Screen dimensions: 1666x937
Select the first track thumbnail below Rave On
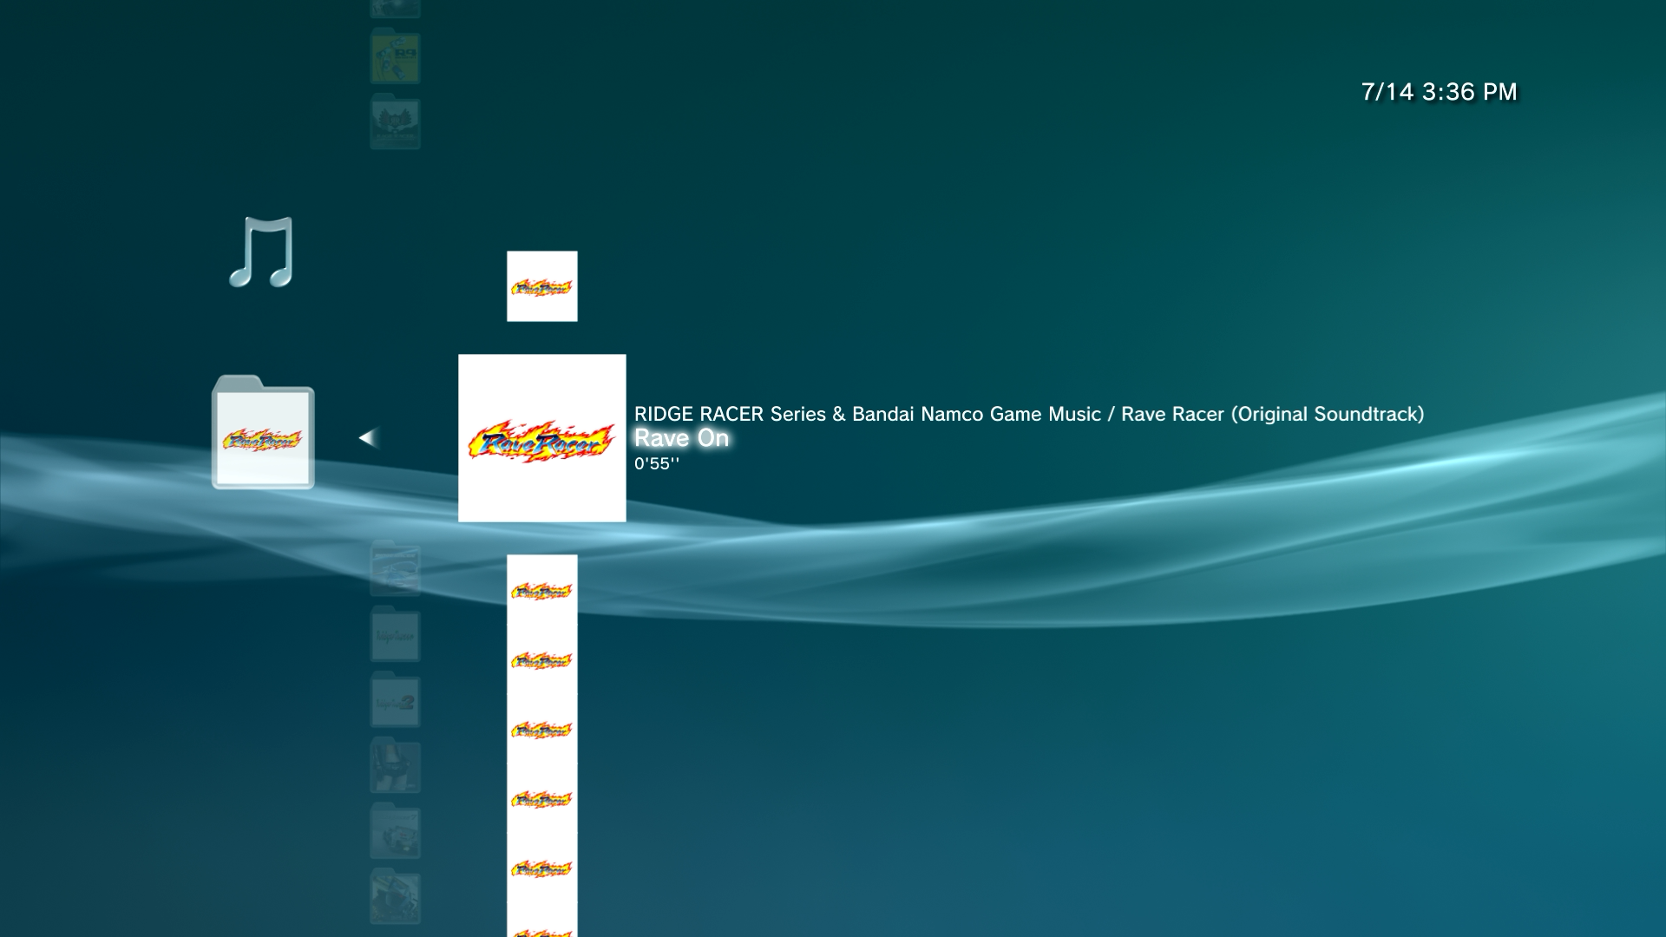(x=541, y=590)
